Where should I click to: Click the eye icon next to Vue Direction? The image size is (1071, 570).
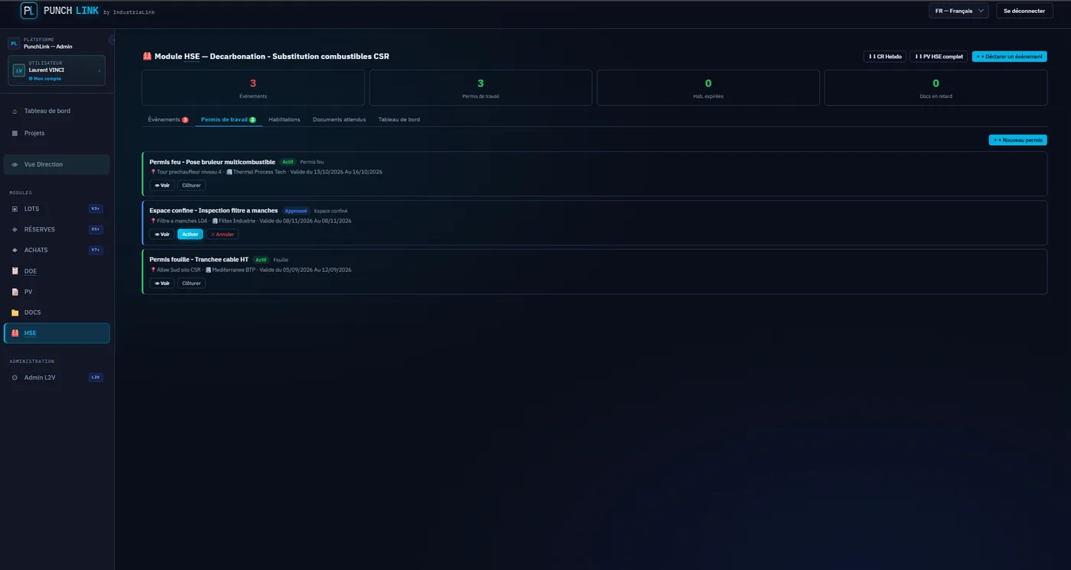click(15, 164)
